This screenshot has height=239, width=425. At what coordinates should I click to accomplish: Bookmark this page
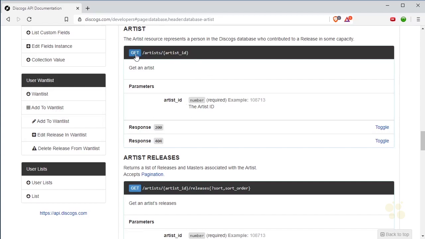[x=66, y=19]
